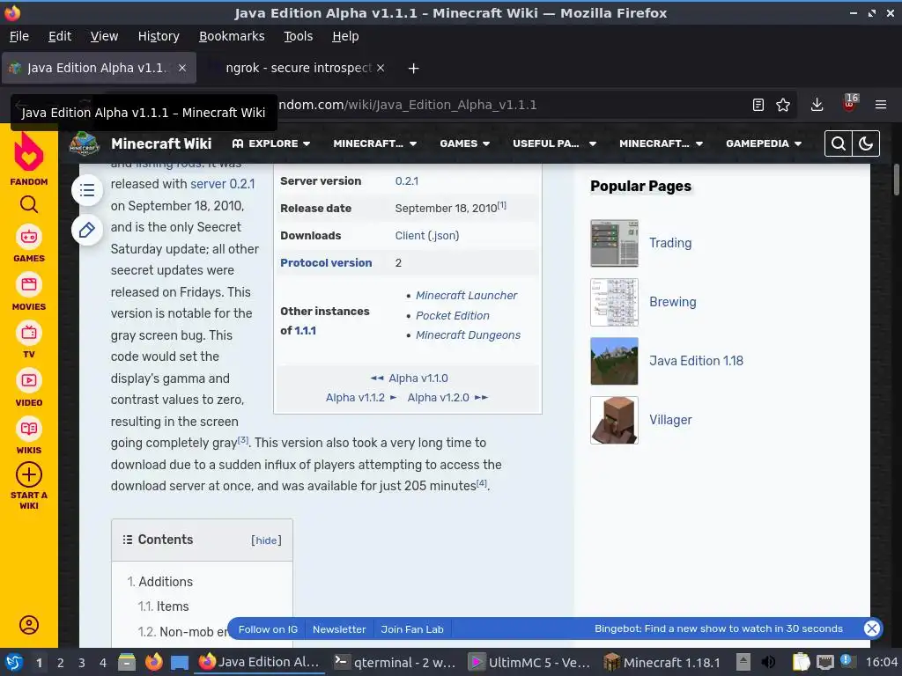This screenshot has width=902, height=676.
Task: Expand the first Minecraft... nav dropdown
Action: pos(374,143)
